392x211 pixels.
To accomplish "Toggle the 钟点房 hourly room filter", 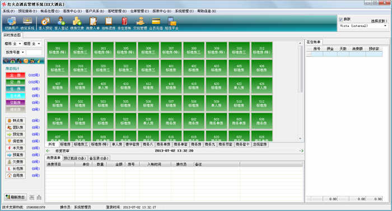I will coord(15,121).
